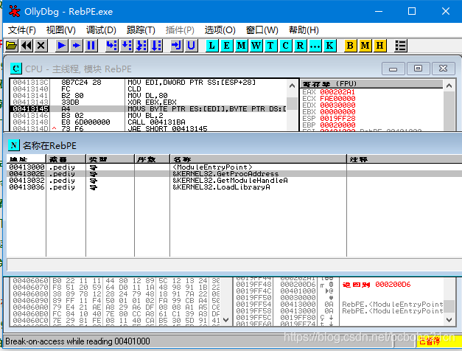Show Log window with L button
The width and height of the screenshot is (462, 351).
[x=212, y=46]
